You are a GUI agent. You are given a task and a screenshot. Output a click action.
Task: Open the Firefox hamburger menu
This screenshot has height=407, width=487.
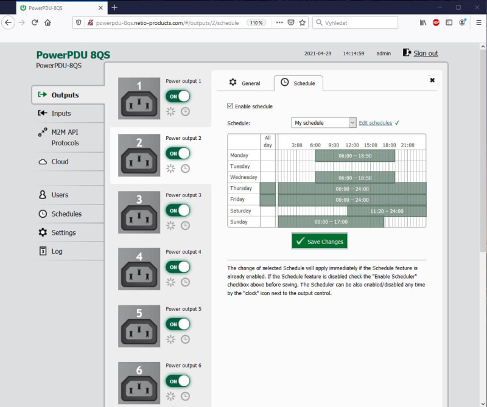(x=478, y=23)
